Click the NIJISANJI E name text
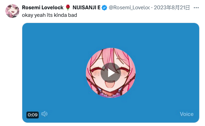The width and height of the screenshot is (205, 126). (x=86, y=8)
